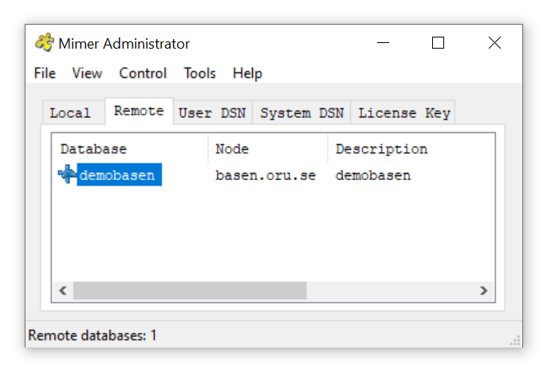Click the basen.oru.se node cell
Screen dimensions: 551x373
tap(266, 175)
